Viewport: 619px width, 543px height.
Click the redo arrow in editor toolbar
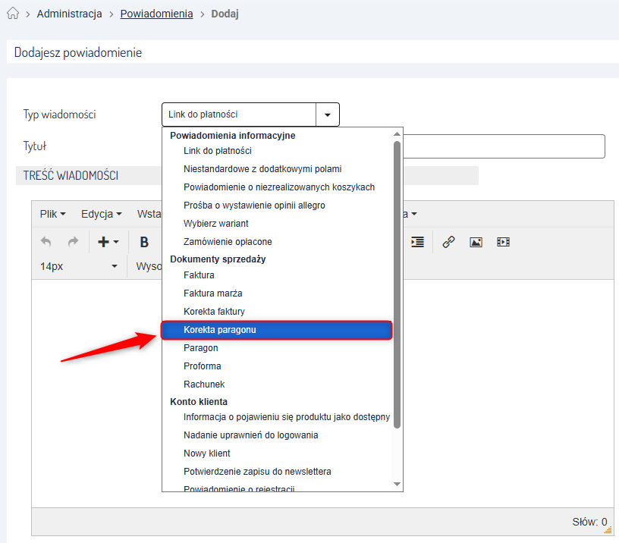point(73,242)
